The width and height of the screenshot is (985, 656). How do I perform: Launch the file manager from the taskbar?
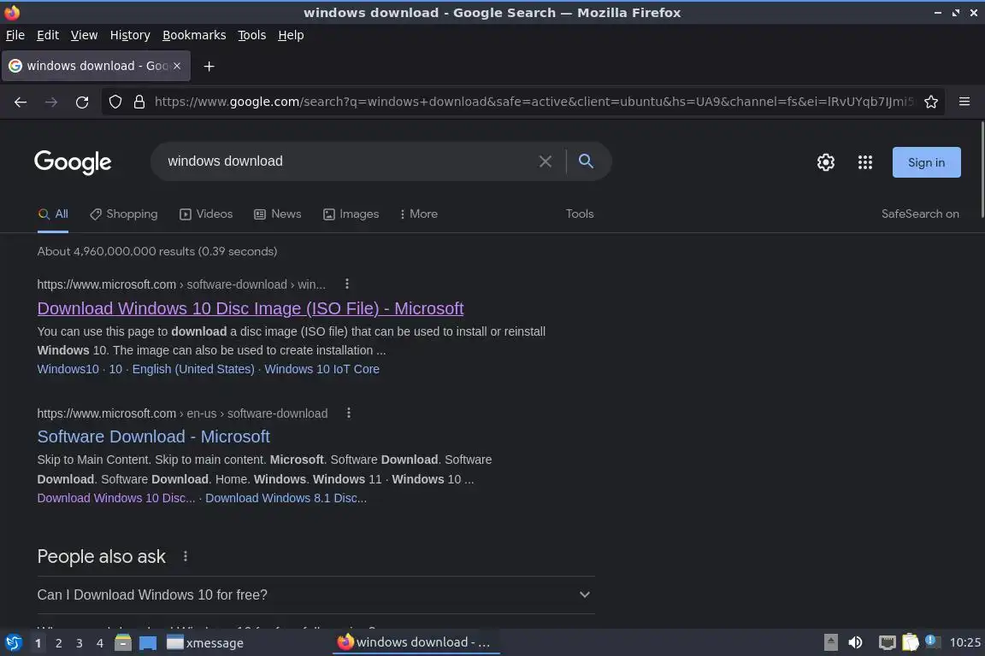coord(123,642)
